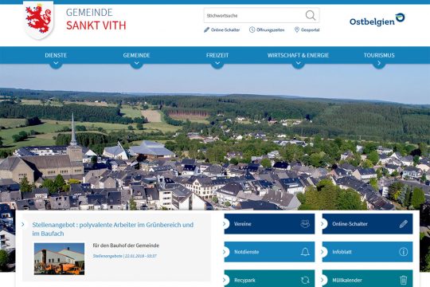
Task: Click the Bauhof news thumbnail image
Action: [x=59, y=259]
